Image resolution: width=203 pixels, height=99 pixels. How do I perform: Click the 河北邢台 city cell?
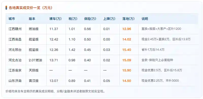(x=15, y=50)
